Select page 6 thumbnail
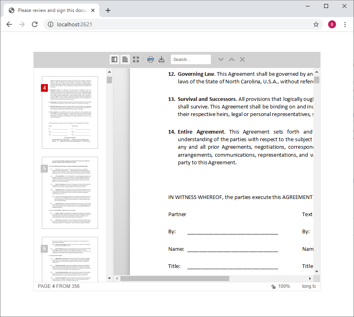The width and height of the screenshot is (354, 317). (70, 260)
